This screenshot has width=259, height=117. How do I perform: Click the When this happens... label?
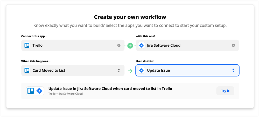click(36, 61)
